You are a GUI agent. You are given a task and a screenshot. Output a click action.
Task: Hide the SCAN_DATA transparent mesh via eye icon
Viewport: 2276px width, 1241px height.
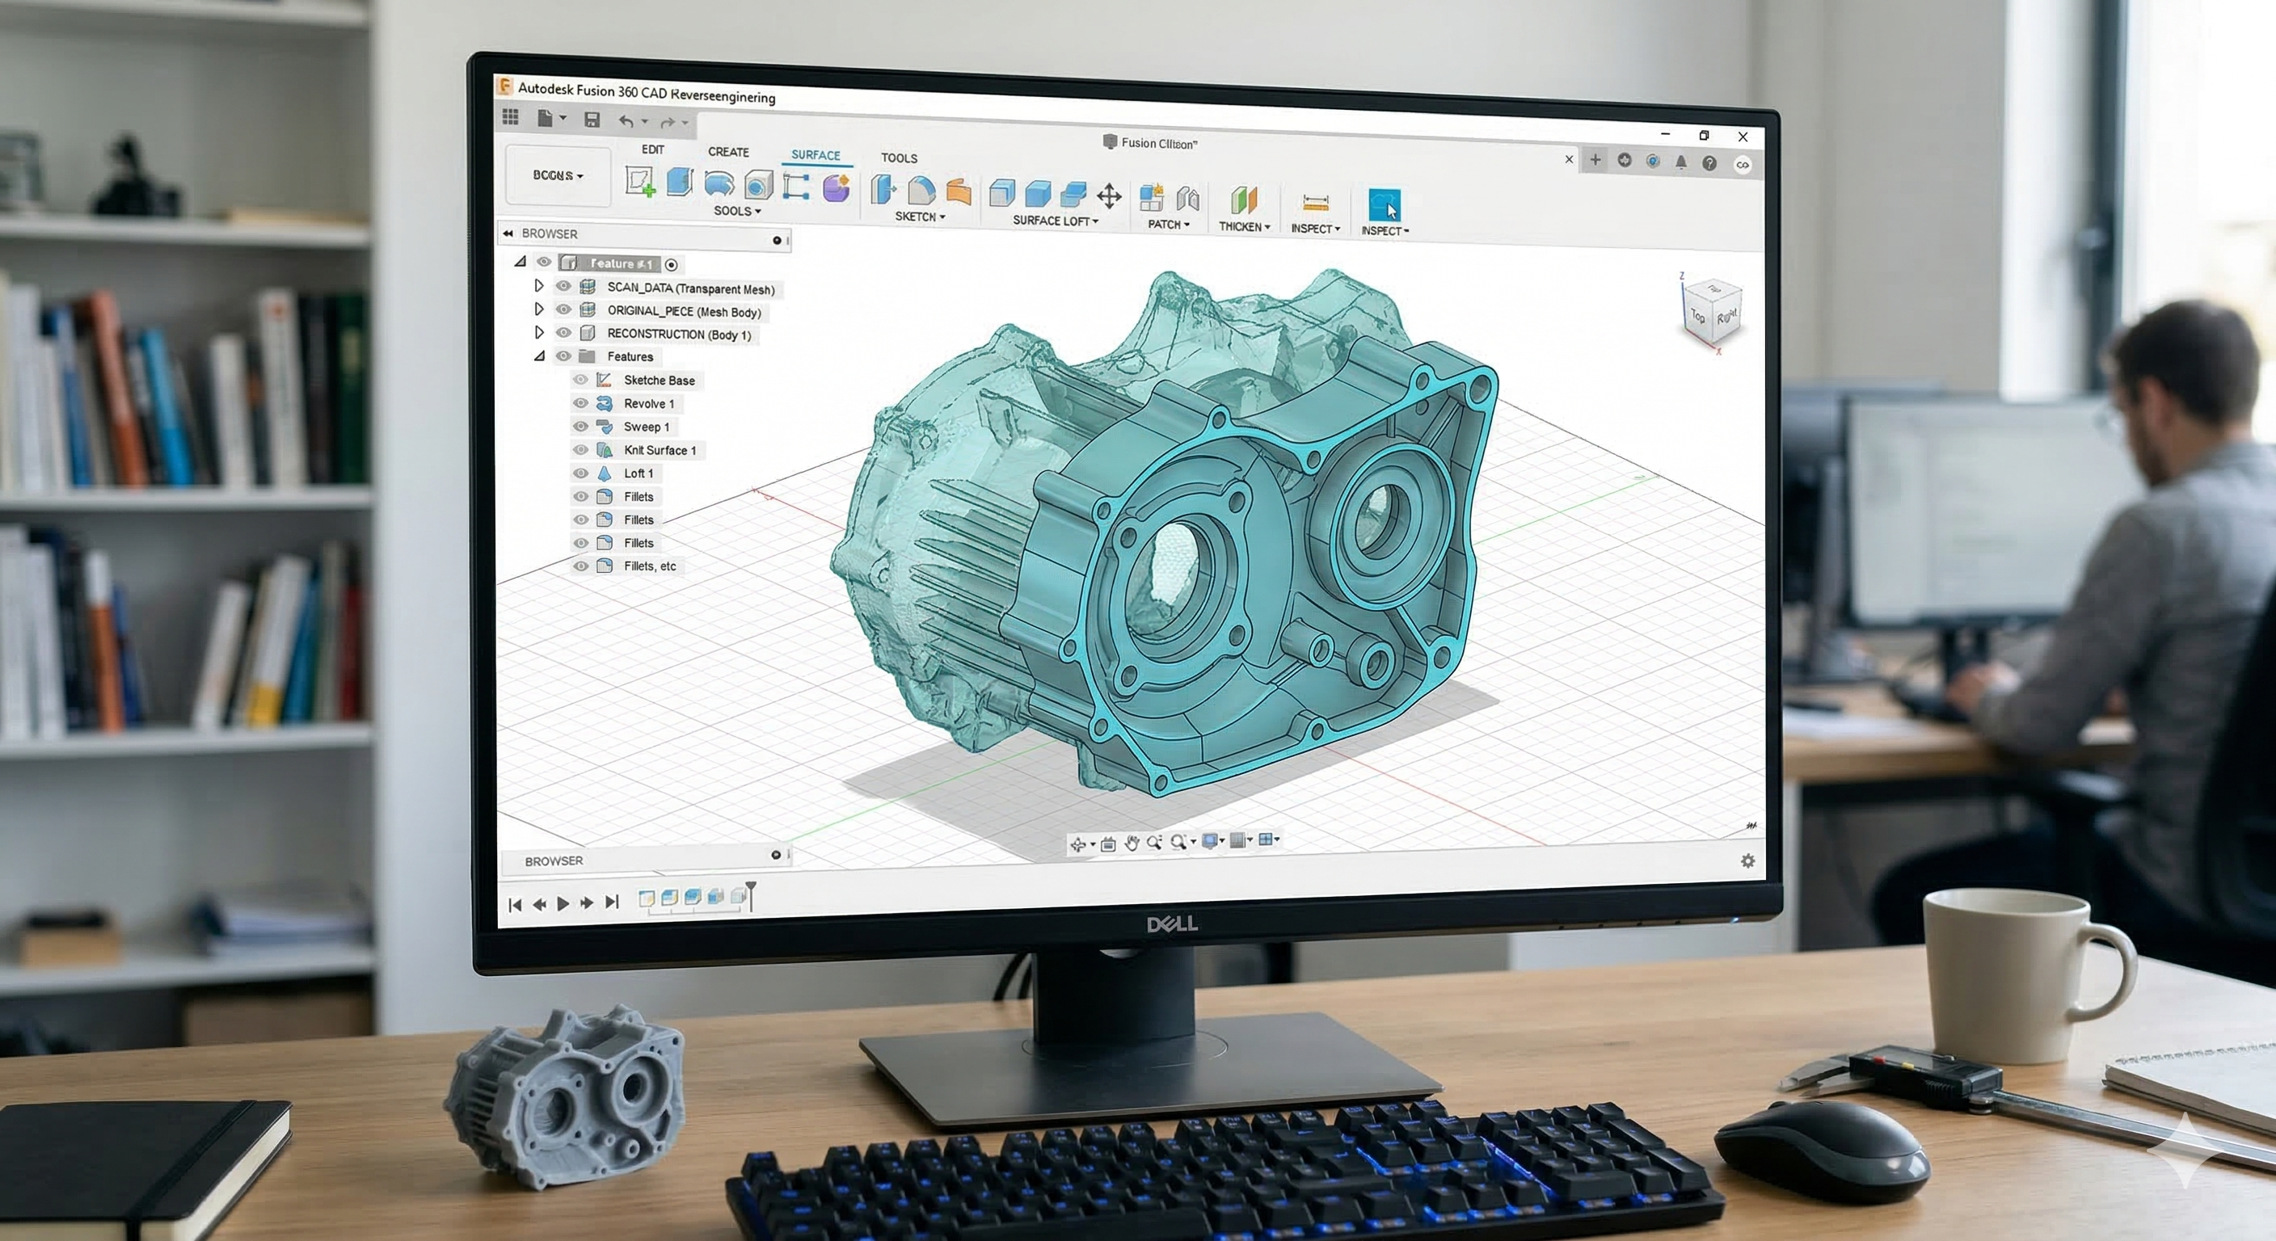(563, 286)
